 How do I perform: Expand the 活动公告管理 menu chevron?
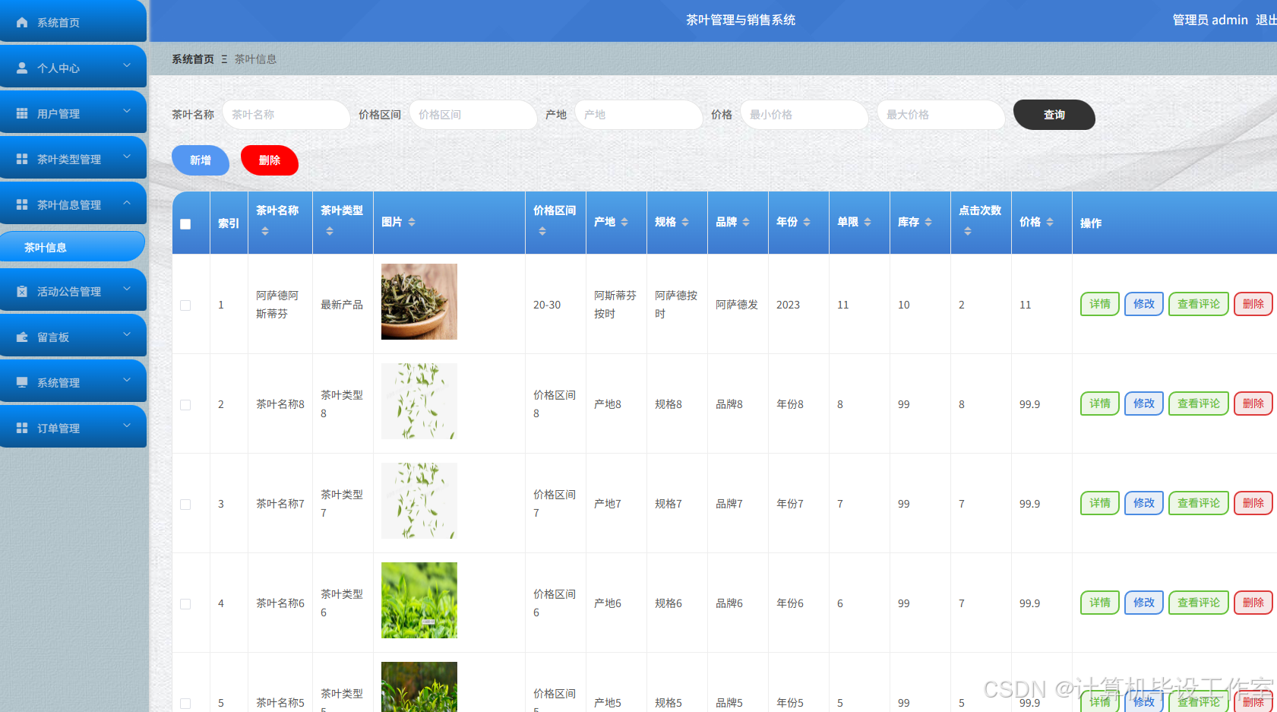pyautogui.click(x=127, y=289)
